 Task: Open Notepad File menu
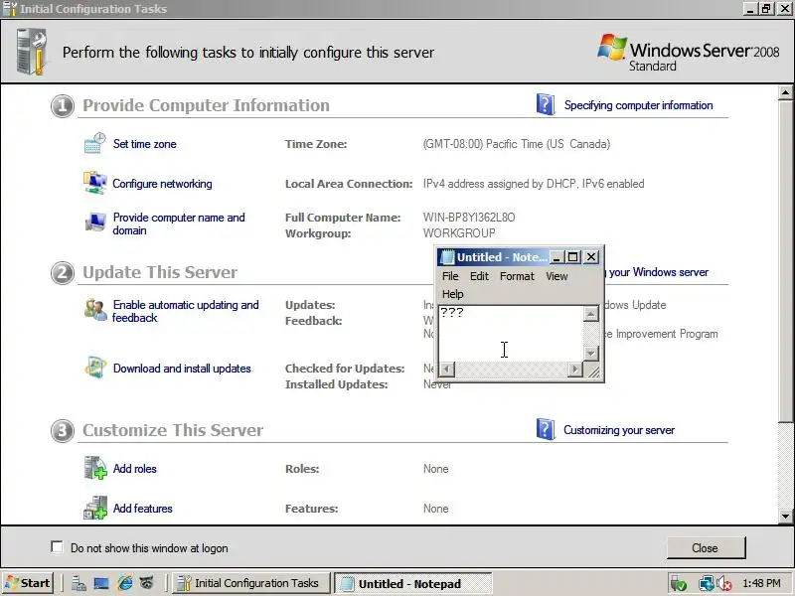[x=450, y=276]
